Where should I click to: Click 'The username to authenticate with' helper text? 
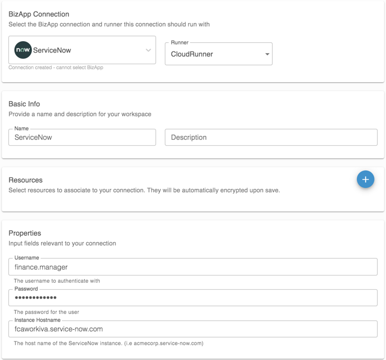pos(57,281)
